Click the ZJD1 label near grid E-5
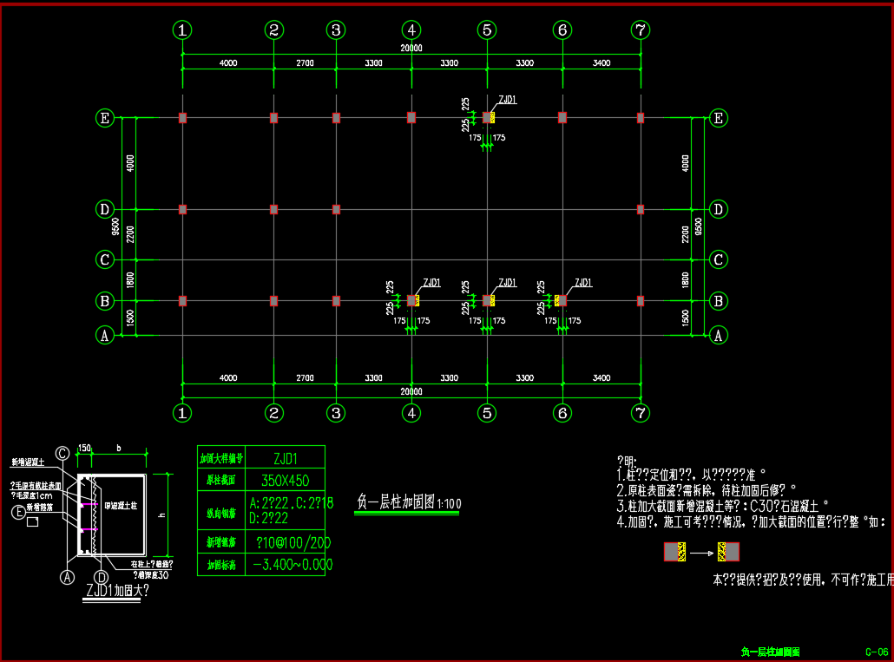Viewport: 894px width, 662px height. (x=508, y=101)
